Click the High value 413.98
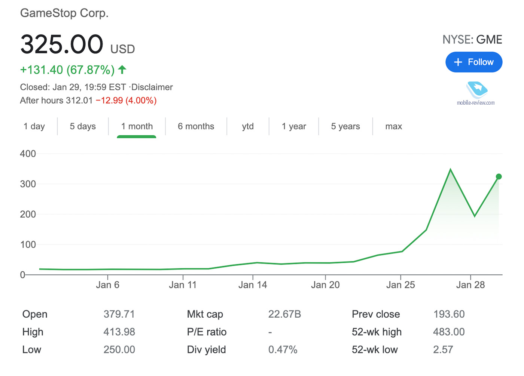This screenshot has height=376, width=524. click(119, 332)
